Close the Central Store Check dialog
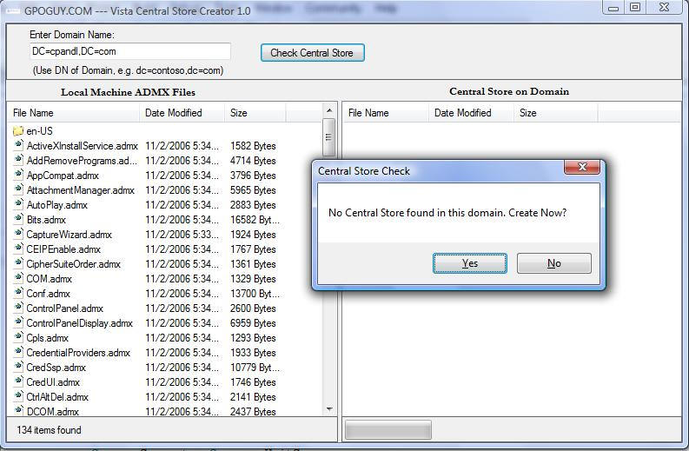This screenshot has width=689, height=451. click(x=582, y=167)
